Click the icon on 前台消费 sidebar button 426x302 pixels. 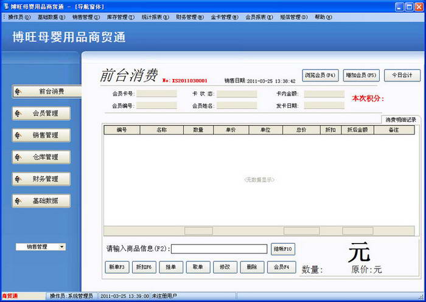coord(18,92)
